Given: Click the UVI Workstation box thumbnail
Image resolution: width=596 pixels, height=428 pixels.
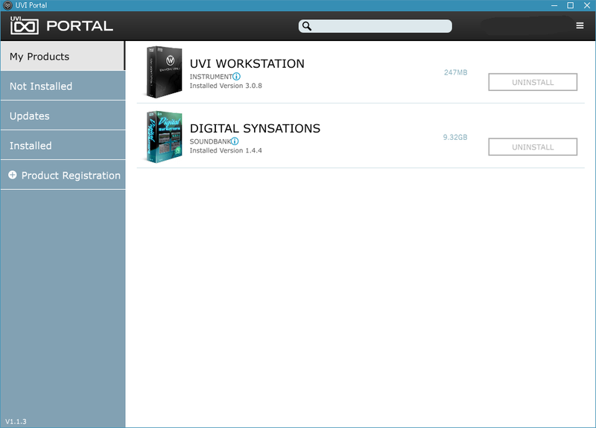Looking at the screenshot, I should point(164,72).
